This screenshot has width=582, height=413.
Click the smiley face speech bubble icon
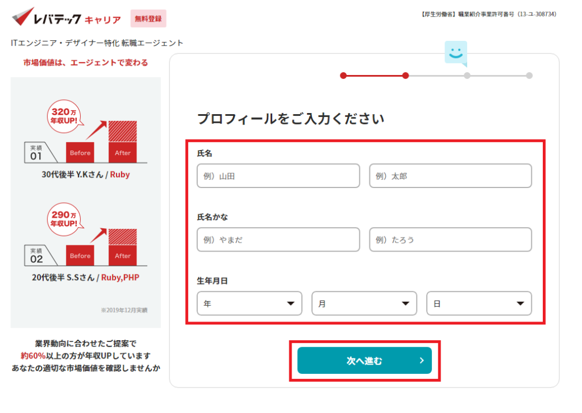pos(455,53)
